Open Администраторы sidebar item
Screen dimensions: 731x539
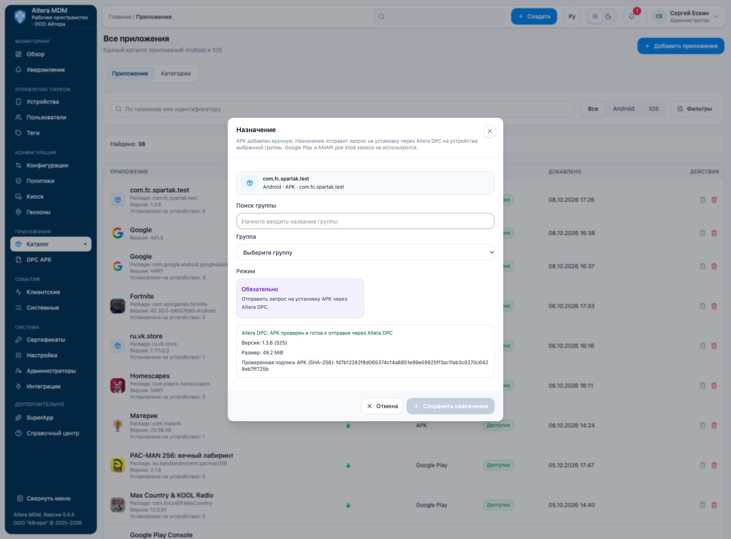tap(51, 371)
